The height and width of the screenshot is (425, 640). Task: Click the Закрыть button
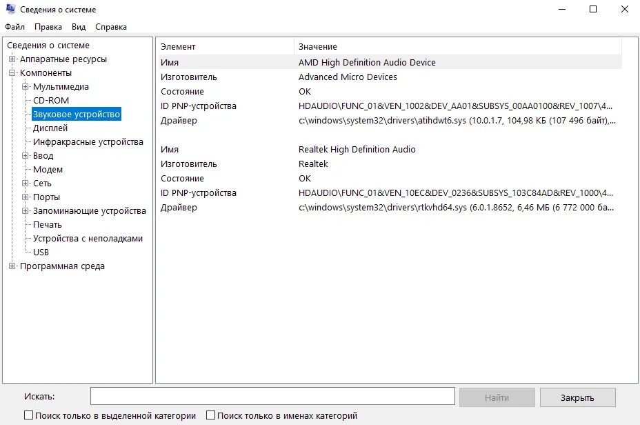pos(577,397)
